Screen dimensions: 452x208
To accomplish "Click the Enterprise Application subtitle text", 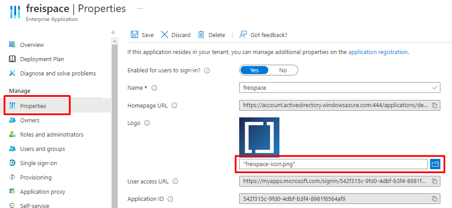I will (52, 19).
